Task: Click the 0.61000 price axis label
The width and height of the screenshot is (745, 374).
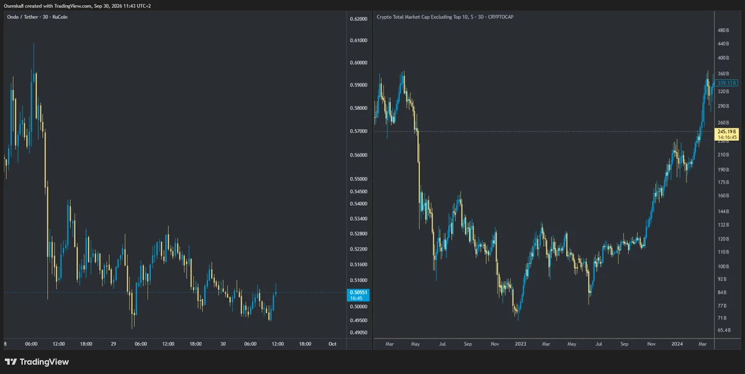Action: point(359,40)
